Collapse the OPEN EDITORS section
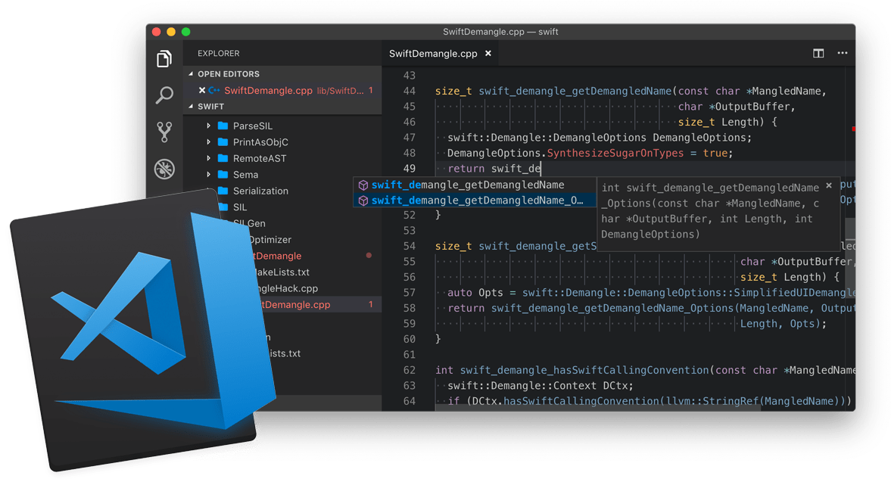 coord(191,74)
